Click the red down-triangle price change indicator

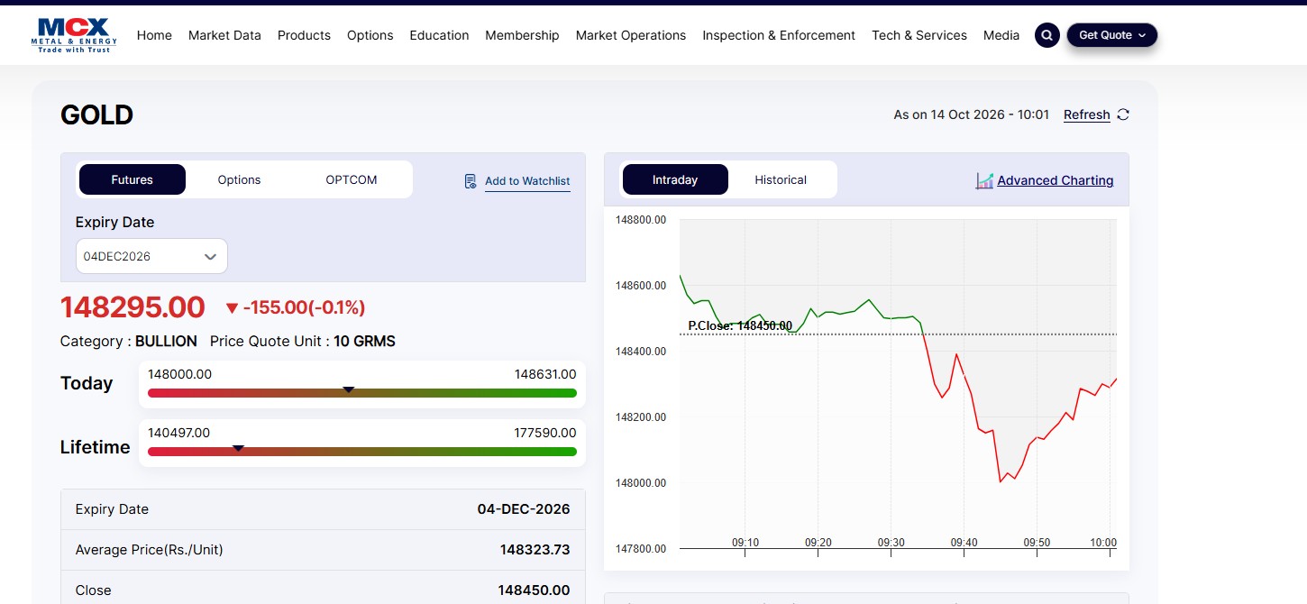pyautogui.click(x=232, y=308)
